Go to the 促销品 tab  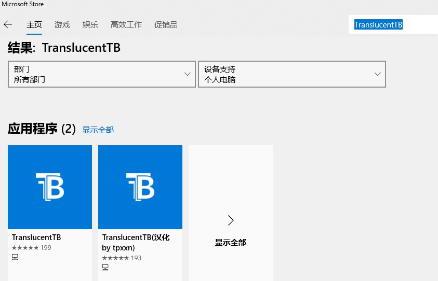click(166, 24)
